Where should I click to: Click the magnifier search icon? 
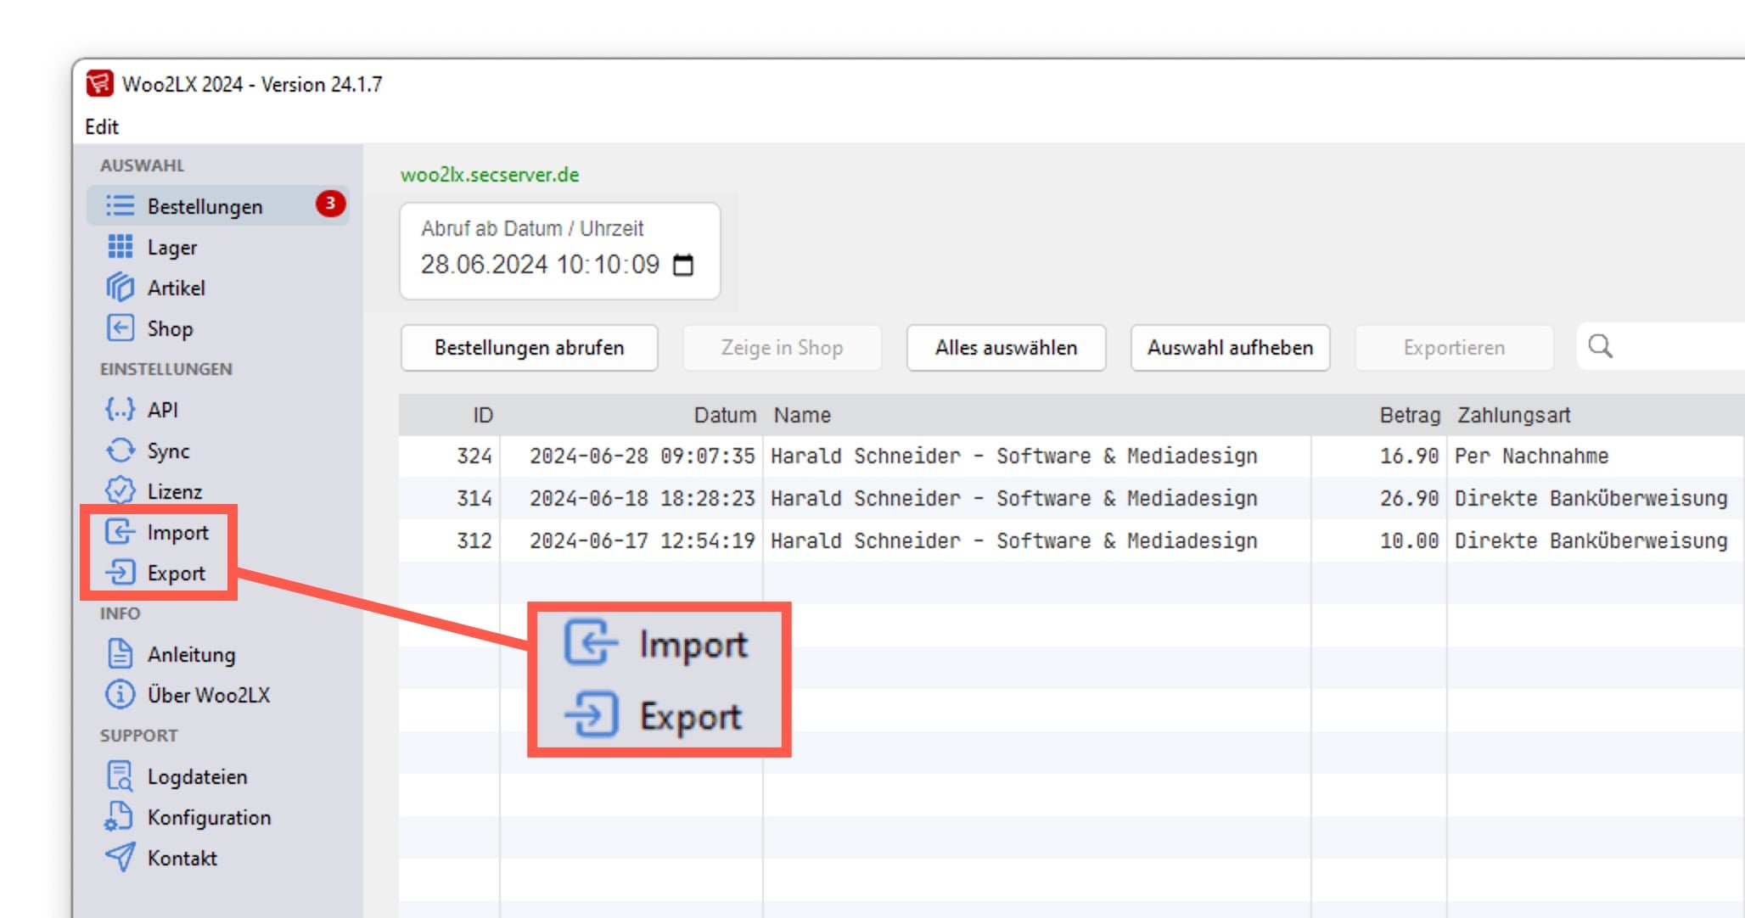point(1600,346)
